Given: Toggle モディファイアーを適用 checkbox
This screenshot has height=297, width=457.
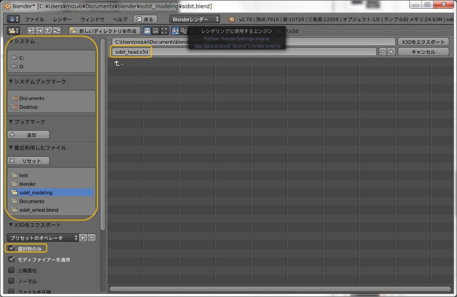Looking at the screenshot, I should tap(12, 259).
